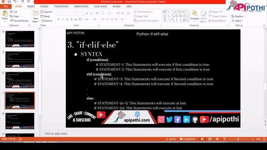
Task: Switch to the DESIGN tab
Action: coord(44,7)
